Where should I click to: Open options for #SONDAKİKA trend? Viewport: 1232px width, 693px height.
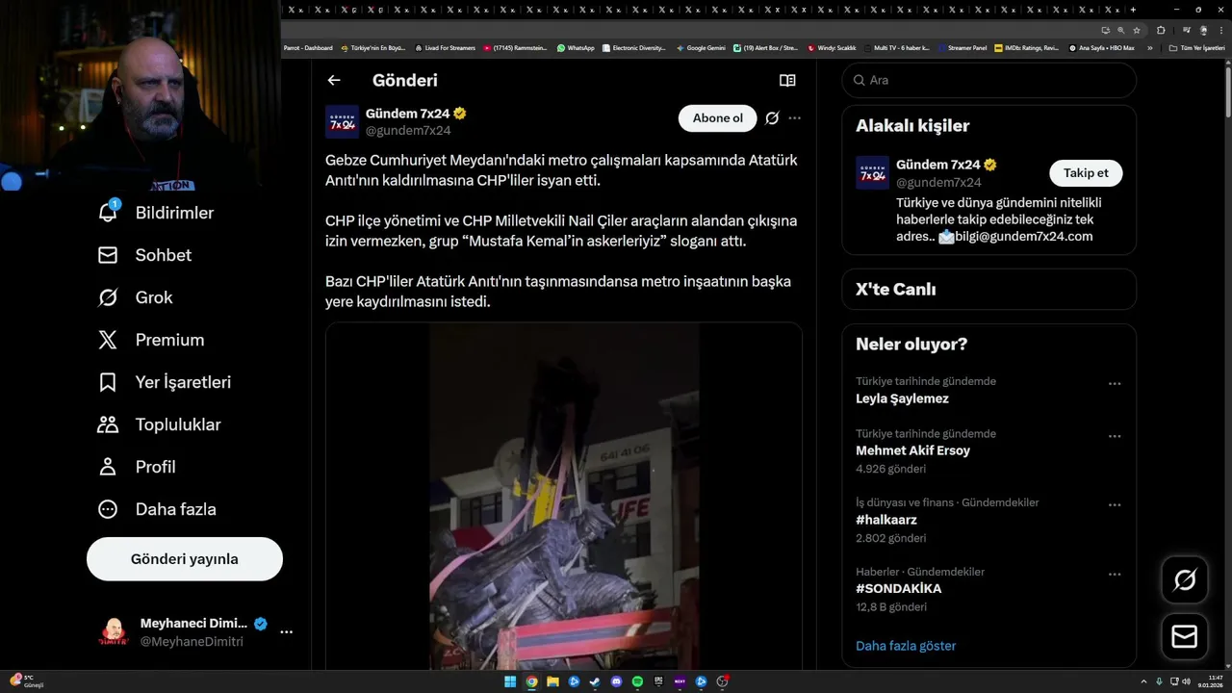(x=1115, y=575)
